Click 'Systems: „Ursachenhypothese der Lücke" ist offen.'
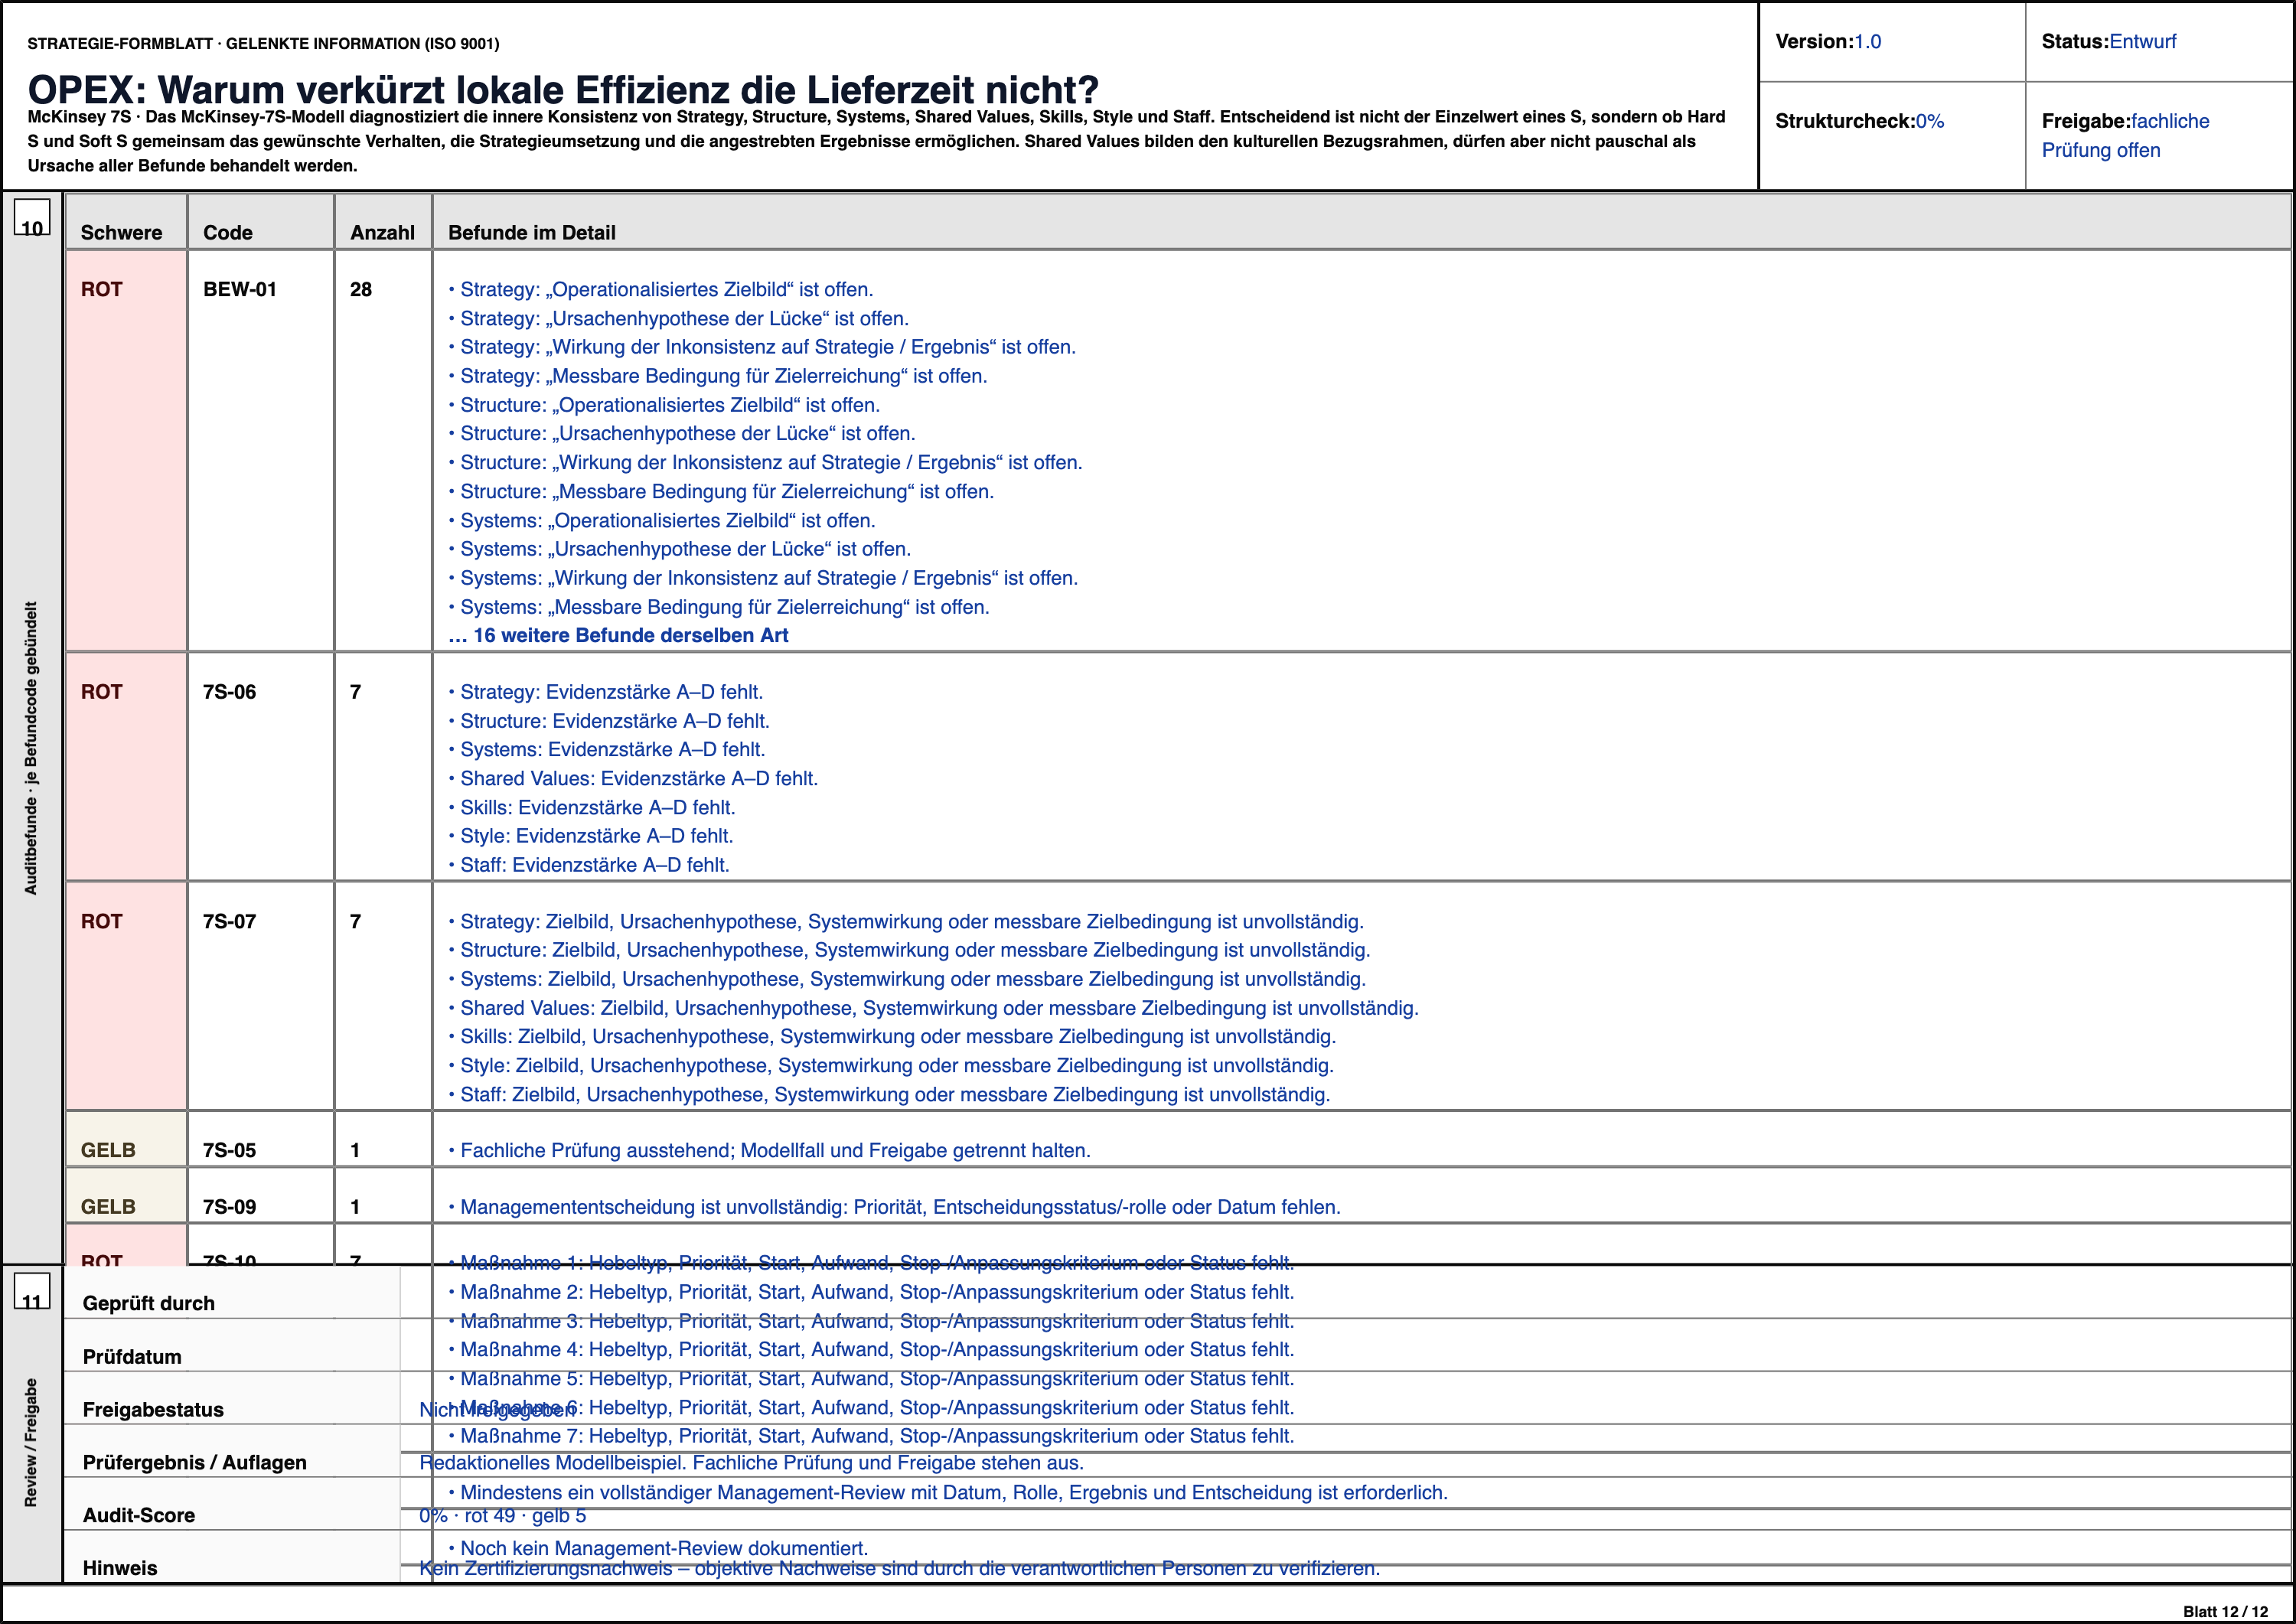Viewport: 2296px width, 1624px height. [x=679, y=549]
